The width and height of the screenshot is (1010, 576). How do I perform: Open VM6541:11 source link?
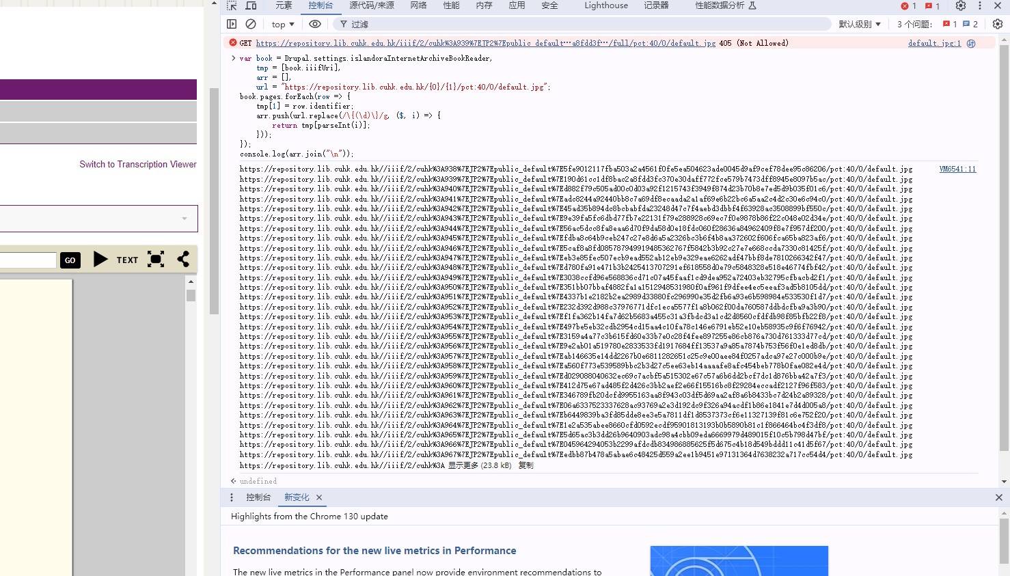click(957, 169)
